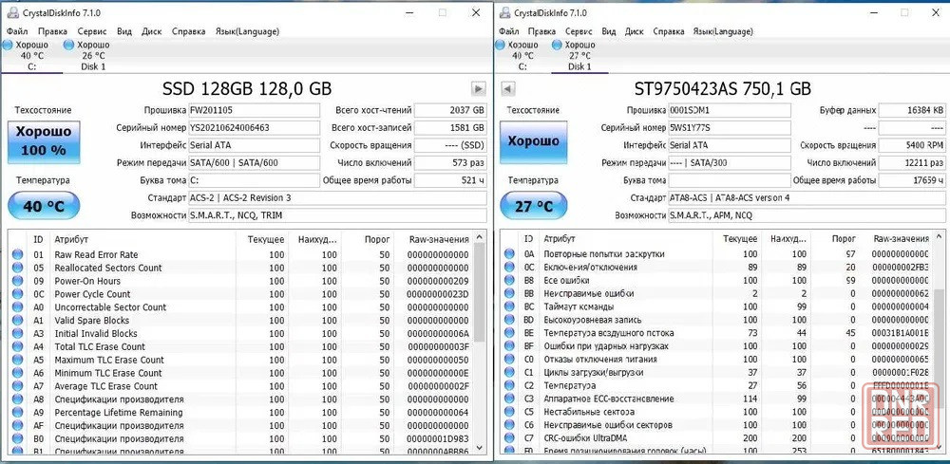Click 40 °C temperature button
Screen dimensions: 950x464
(44, 206)
